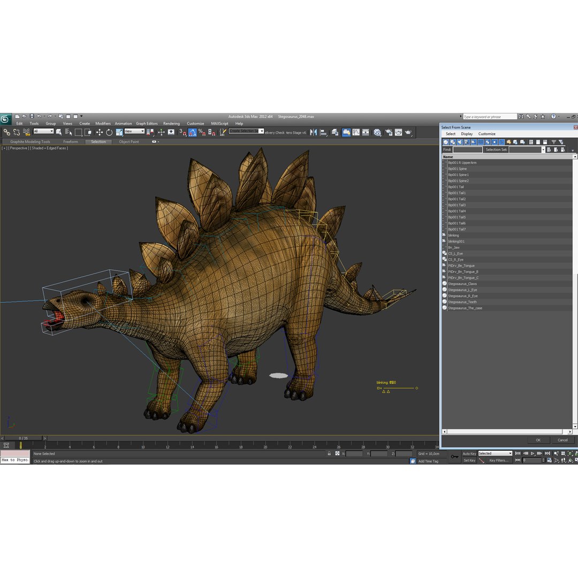Click the Select and Manipulate tool
Image resolution: width=578 pixels, height=578 pixels.
pos(162,132)
